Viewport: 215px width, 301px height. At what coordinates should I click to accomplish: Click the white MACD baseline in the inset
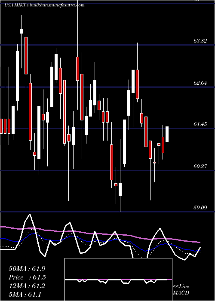tap(116, 279)
